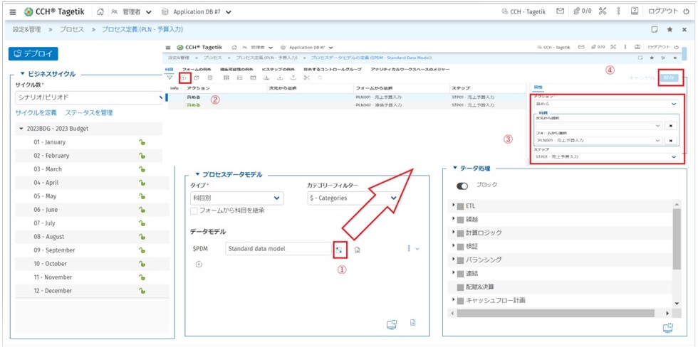Click the three-dot options icon in data model row
The image size is (698, 357).
point(409,249)
